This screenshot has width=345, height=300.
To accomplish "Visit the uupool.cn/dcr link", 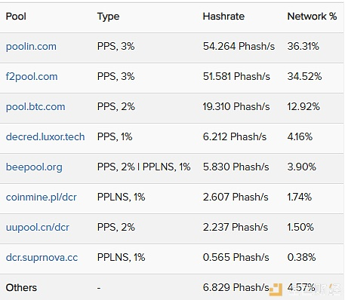I will tap(38, 228).
